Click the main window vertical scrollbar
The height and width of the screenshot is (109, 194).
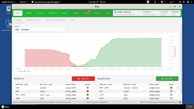point(181,59)
